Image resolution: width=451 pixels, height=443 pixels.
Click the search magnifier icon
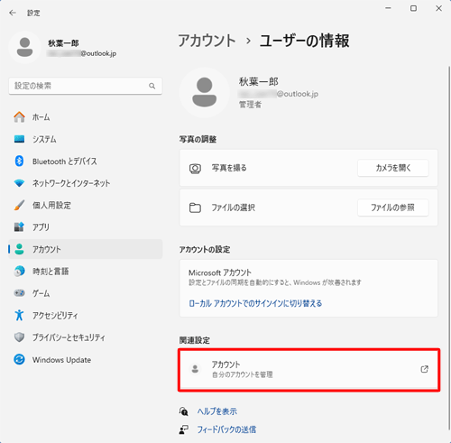(x=152, y=86)
